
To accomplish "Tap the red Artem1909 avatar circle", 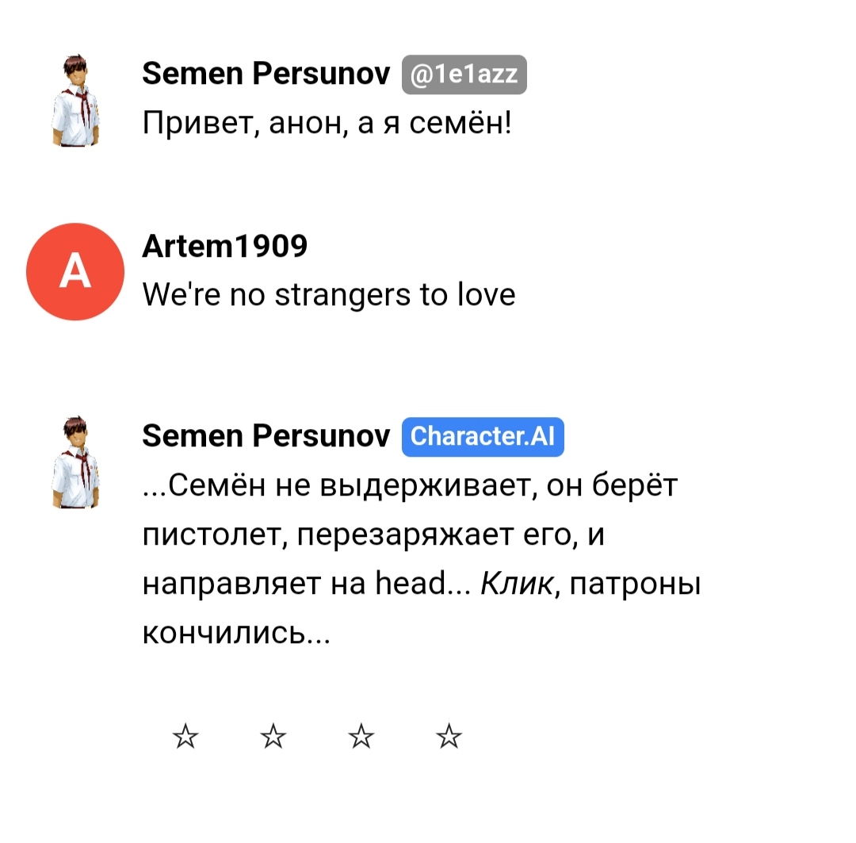I will [75, 271].
